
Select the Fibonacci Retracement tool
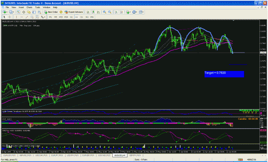(x=37, y=17)
